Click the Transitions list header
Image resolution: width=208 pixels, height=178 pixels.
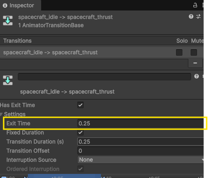click(101, 41)
